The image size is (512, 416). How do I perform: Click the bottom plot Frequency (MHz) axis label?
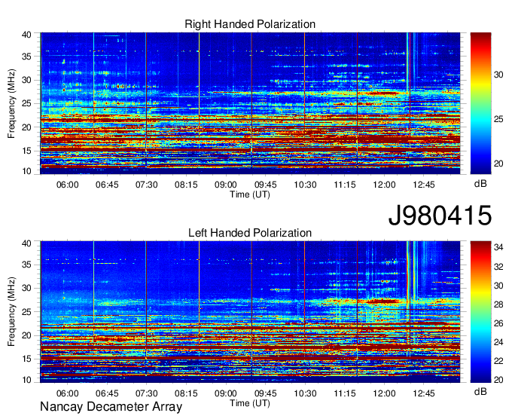point(11,312)
